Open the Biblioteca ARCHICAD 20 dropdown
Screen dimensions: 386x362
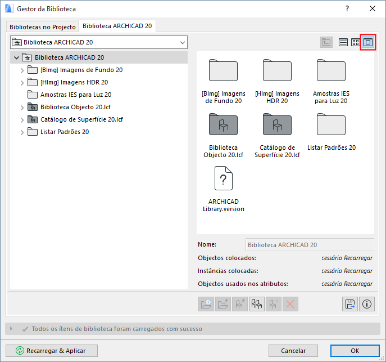[99, 42]
